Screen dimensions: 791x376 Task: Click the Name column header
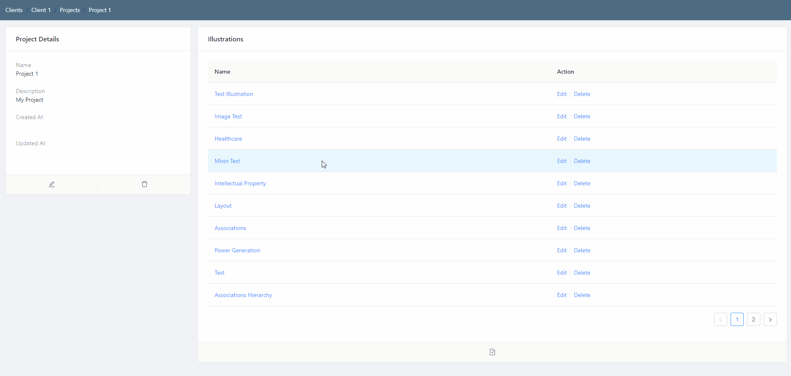point(222,72)
